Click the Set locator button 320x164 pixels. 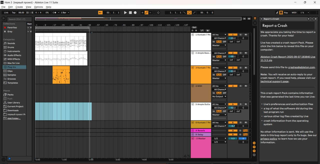194,27
